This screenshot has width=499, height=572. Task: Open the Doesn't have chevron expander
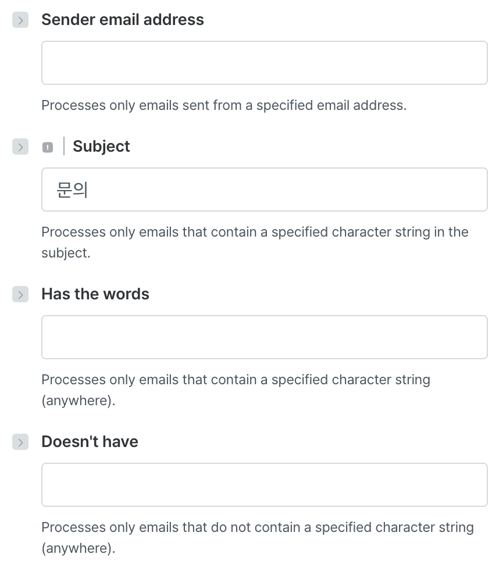click(x=20, y=442)
